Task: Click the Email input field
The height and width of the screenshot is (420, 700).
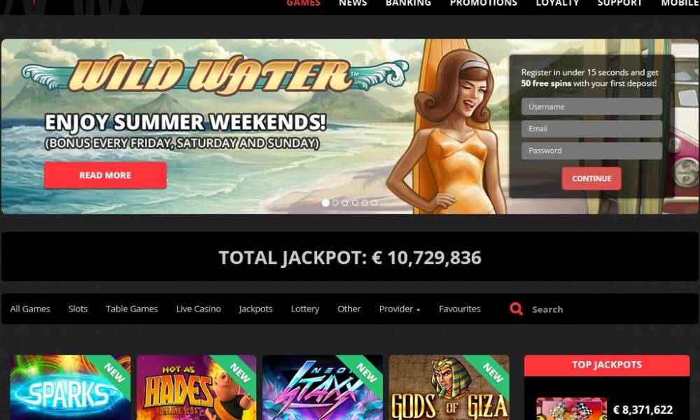Action: pos(592,129)
